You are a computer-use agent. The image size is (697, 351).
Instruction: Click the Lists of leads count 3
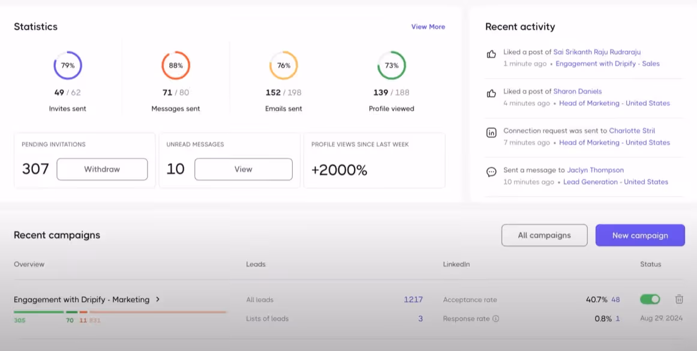[x=420, y=319]
